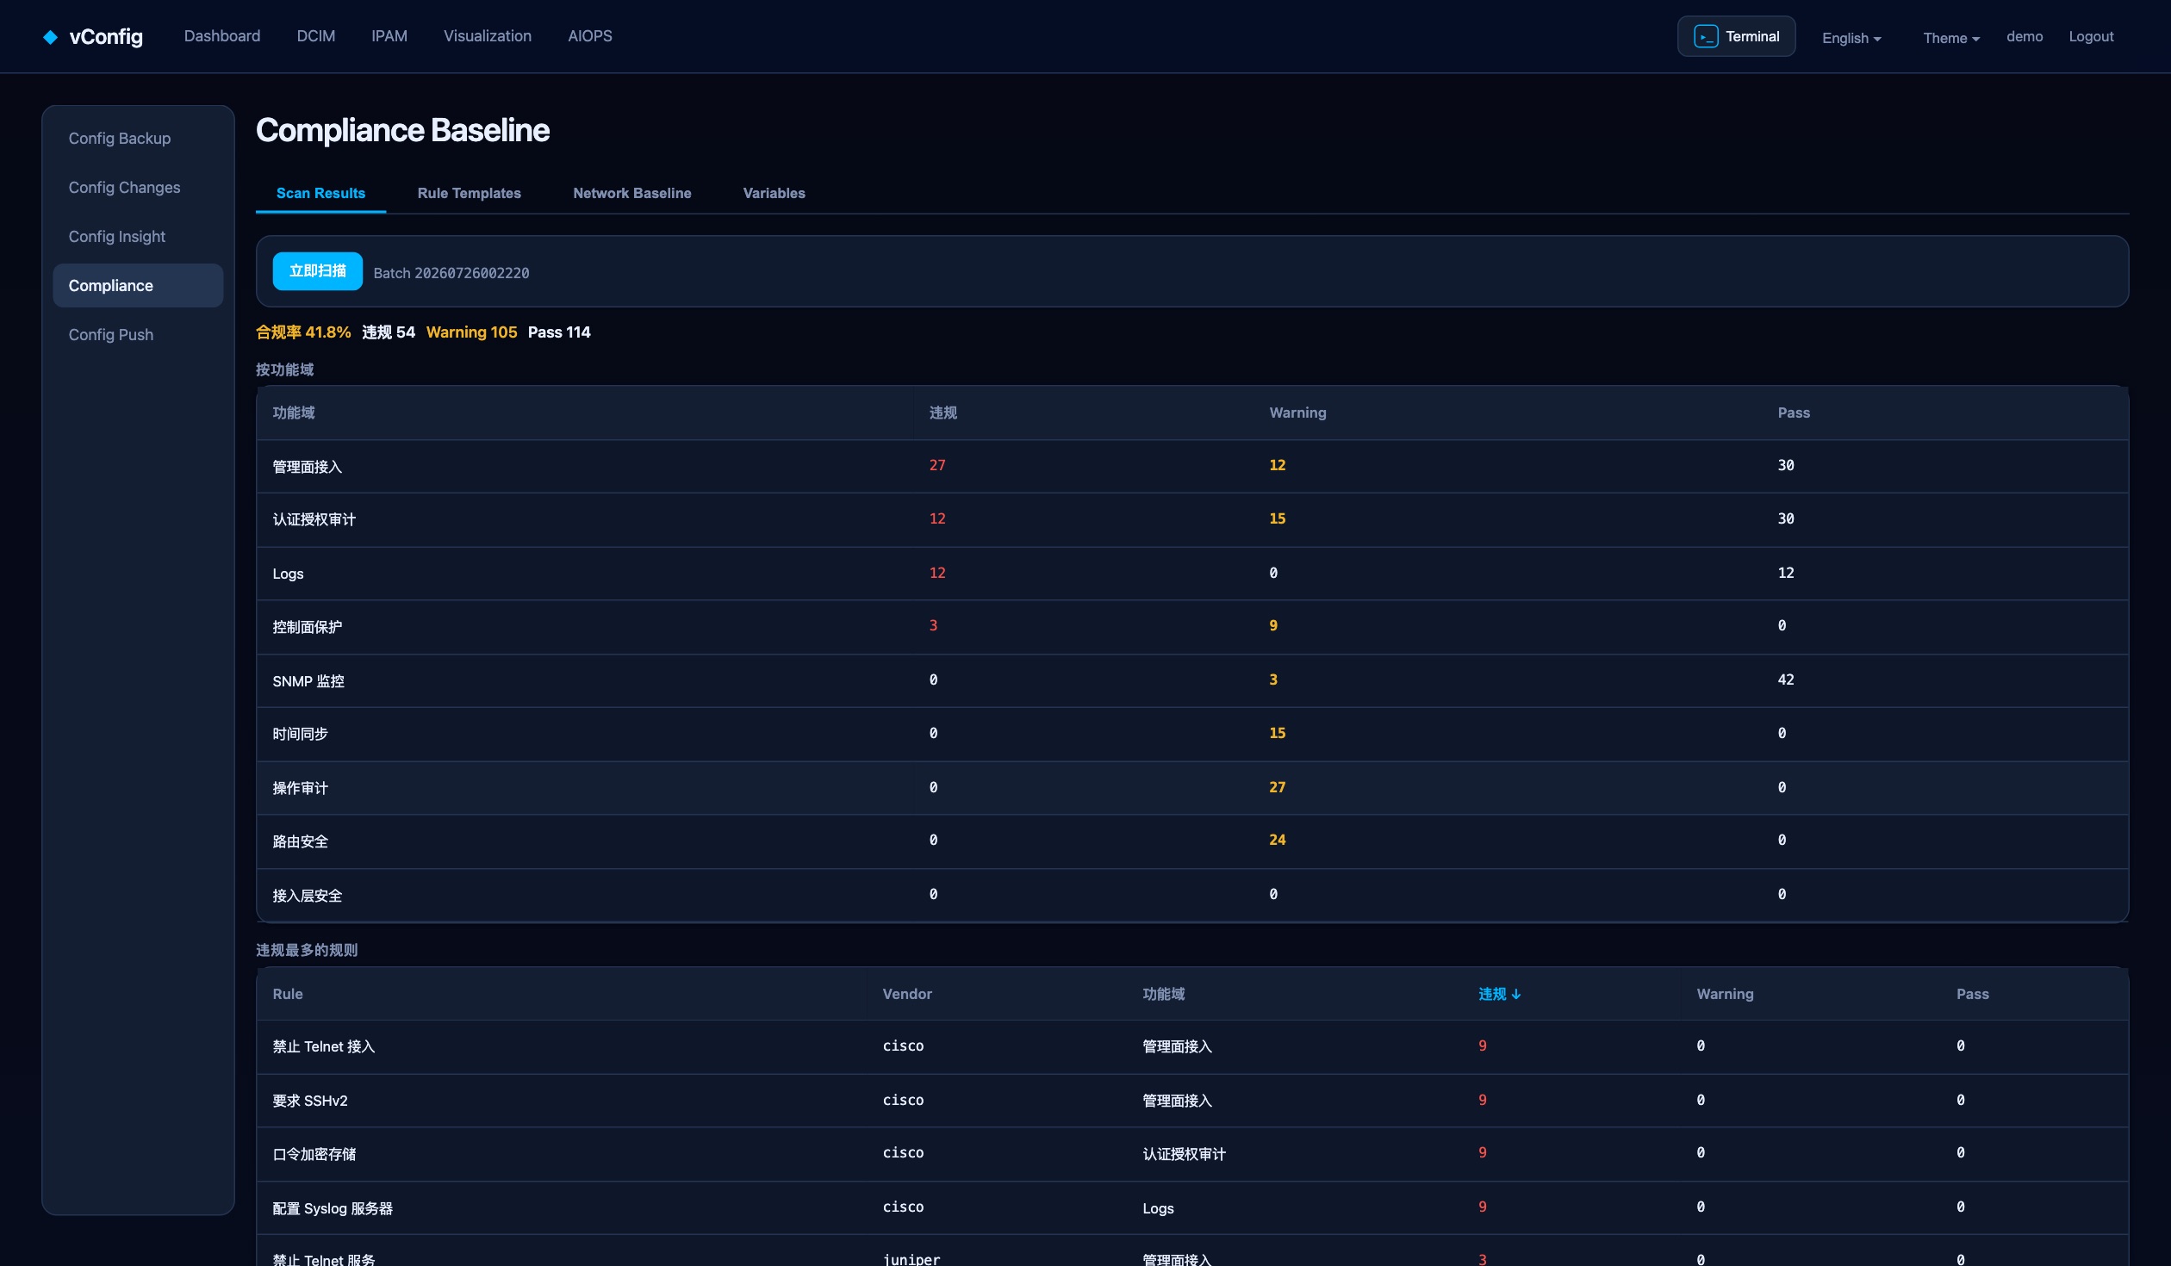Click the 路由安全 domain row name

tap(300, 841)
